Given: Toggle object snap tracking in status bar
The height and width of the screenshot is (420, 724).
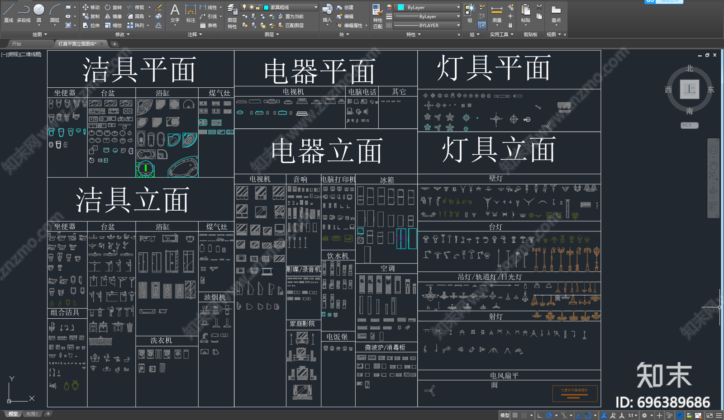Looking at the screenshot, I should pyautogui.click(x=579, y=415).
